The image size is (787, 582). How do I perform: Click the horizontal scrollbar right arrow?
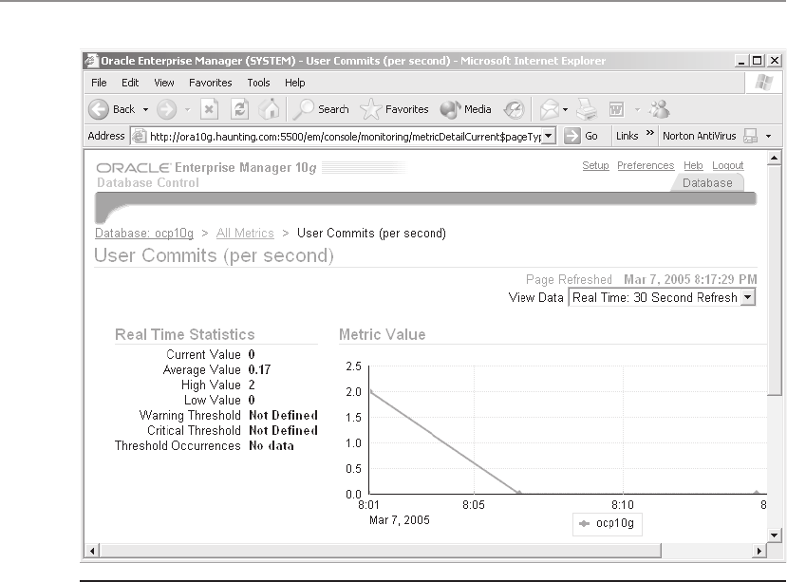point(759,551)
